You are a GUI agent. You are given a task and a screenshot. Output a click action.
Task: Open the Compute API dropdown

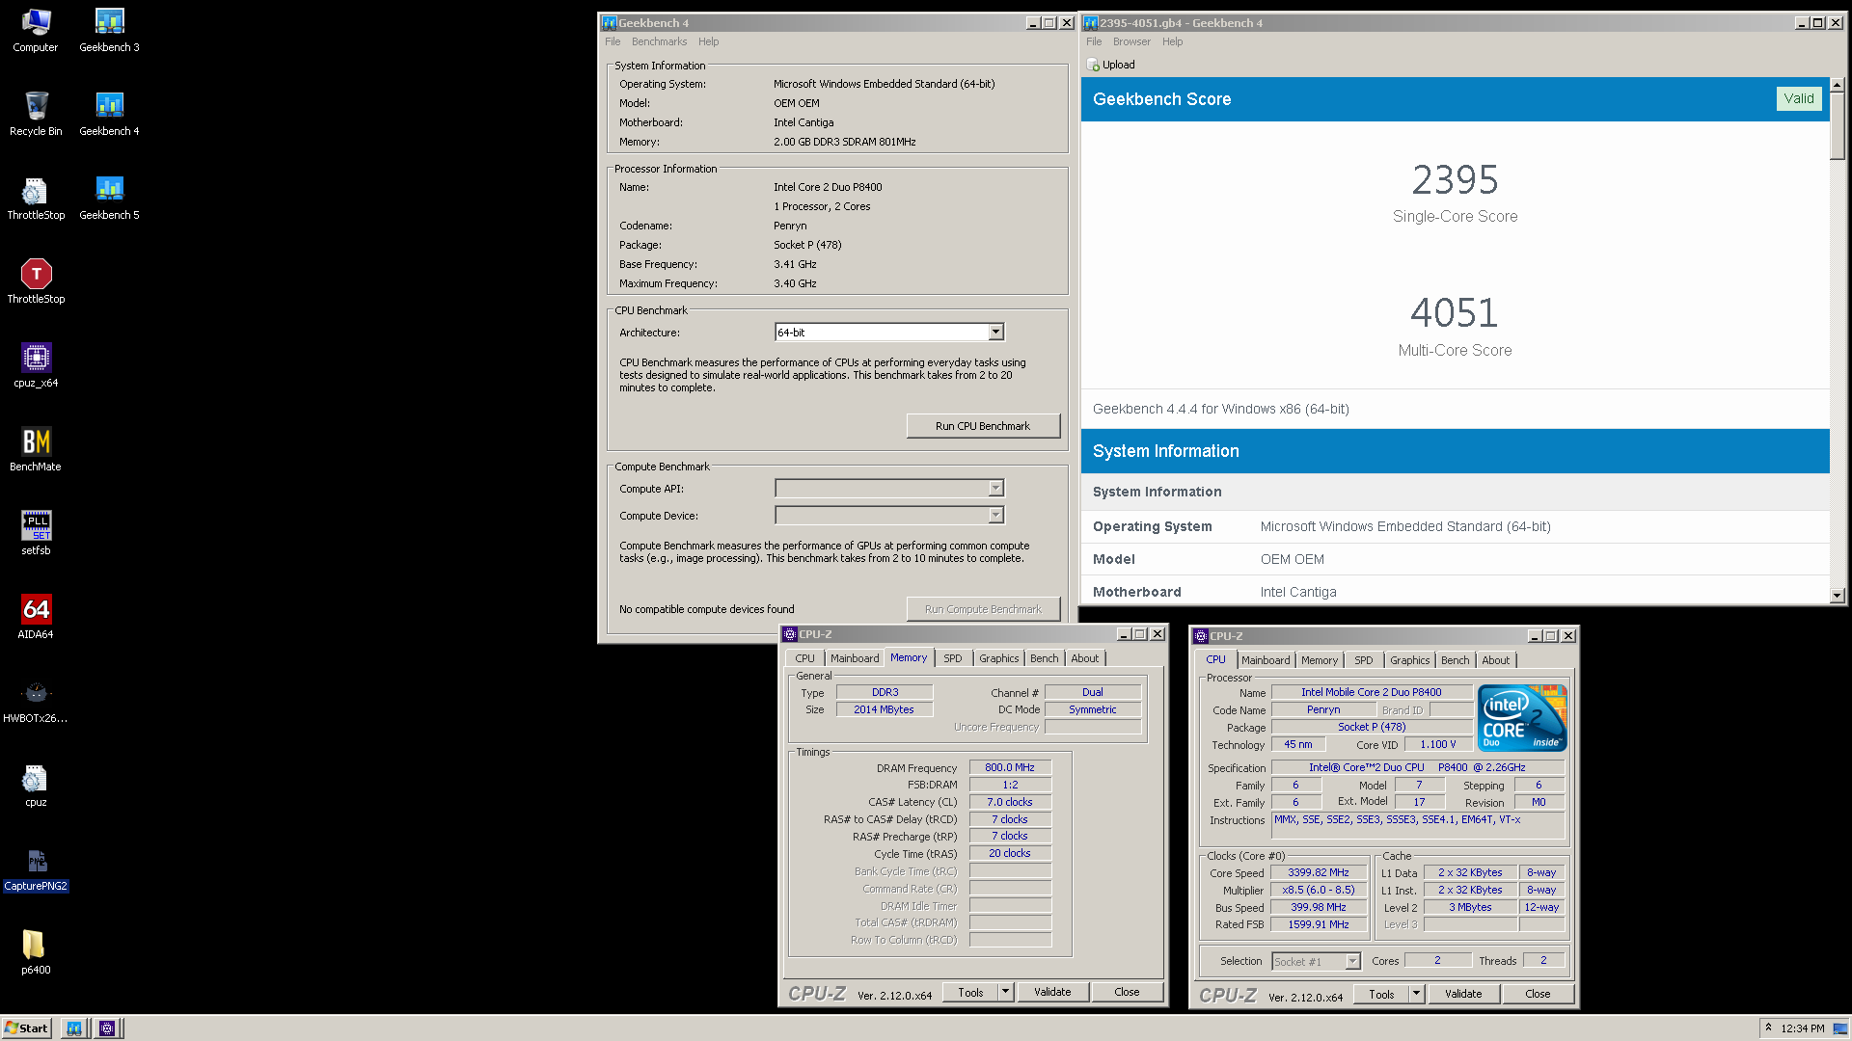(x=995, y=489)
